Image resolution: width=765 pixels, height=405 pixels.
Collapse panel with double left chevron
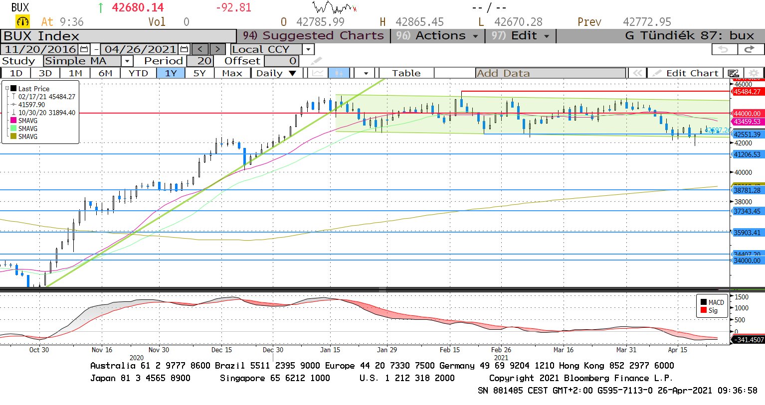pos(637,73)
